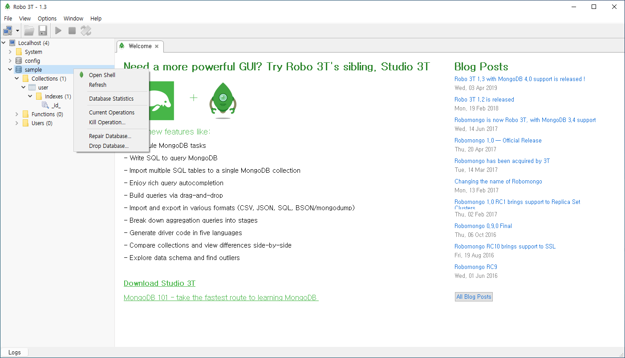
Task: Open the Logs panel tab
Action: (x=14, y=352)
